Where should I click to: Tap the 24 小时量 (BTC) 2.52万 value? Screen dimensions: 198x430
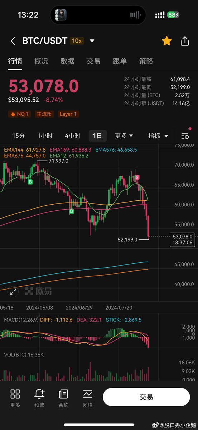pos(182,95)
